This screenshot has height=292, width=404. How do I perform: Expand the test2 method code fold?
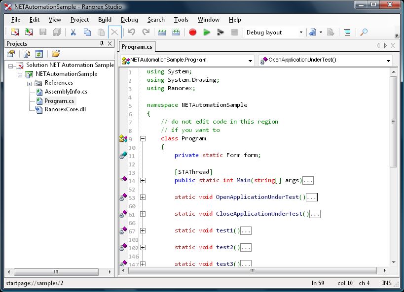[143, 248]
